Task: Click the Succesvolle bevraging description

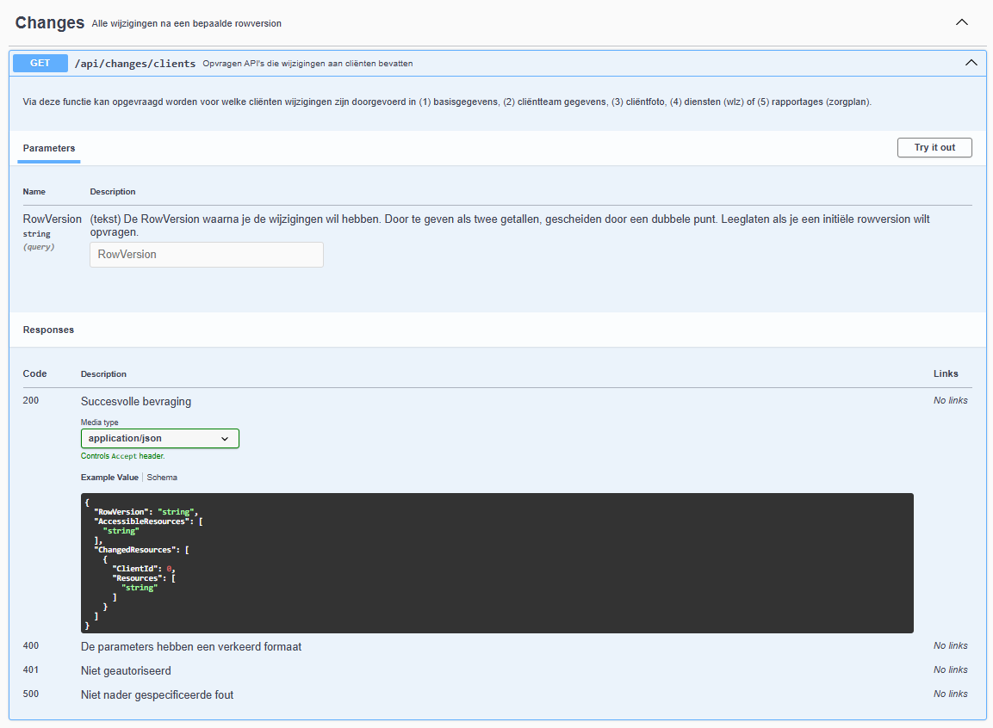Action: [136, 401]
